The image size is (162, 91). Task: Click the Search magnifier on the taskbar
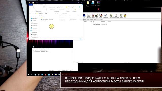coord(32,75)
